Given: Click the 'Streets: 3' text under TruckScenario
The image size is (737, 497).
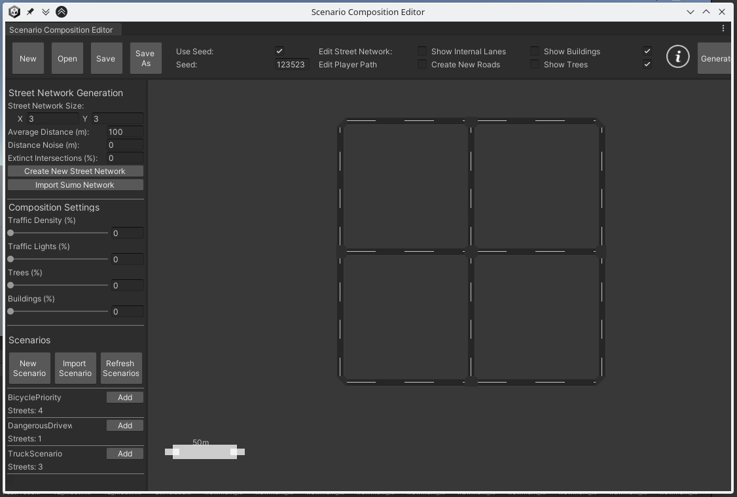Looking at the screenshot, I should (26, 467).
